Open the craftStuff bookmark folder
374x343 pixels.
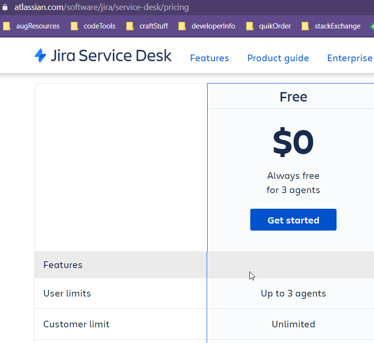coord(147,26)
